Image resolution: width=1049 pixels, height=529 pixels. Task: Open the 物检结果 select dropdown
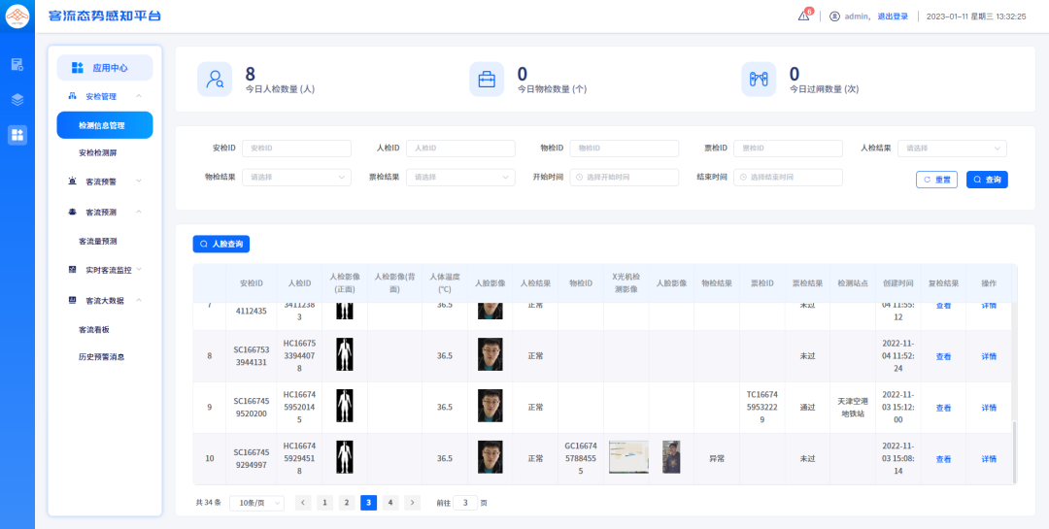(x=296, y=178)
